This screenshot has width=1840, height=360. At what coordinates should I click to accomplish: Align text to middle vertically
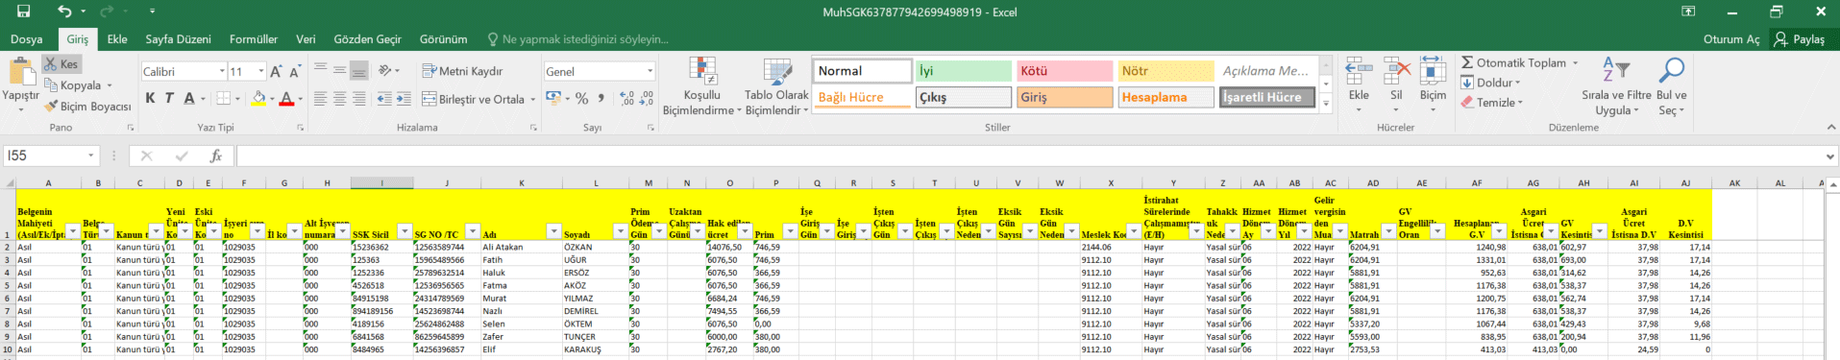(339, 71)
